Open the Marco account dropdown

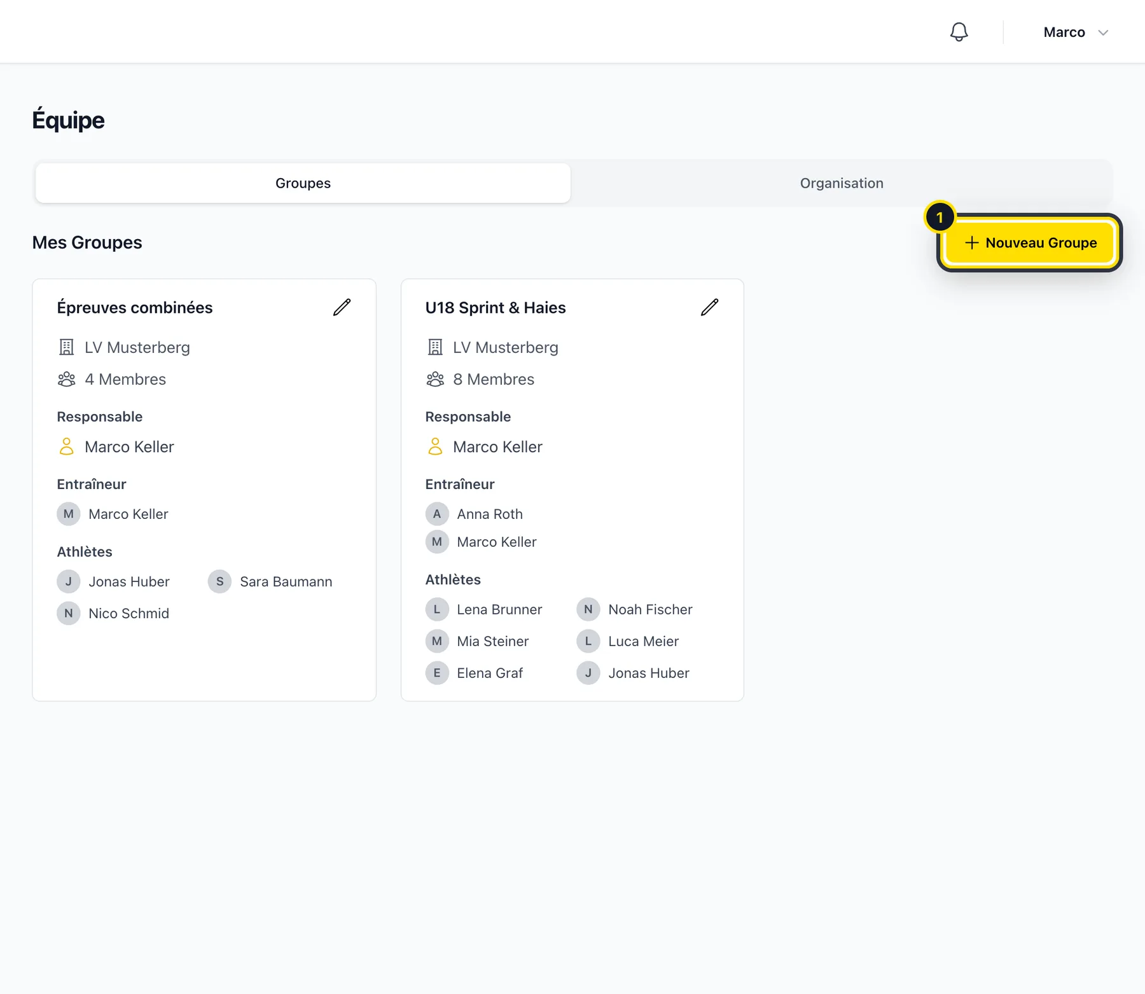[1076, 32]
